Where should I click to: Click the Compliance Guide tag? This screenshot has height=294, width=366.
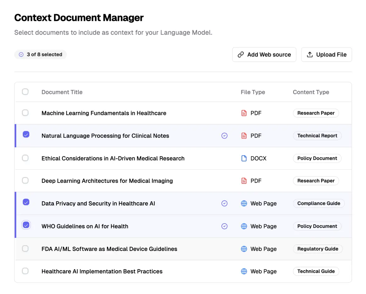tap(319, 203)
